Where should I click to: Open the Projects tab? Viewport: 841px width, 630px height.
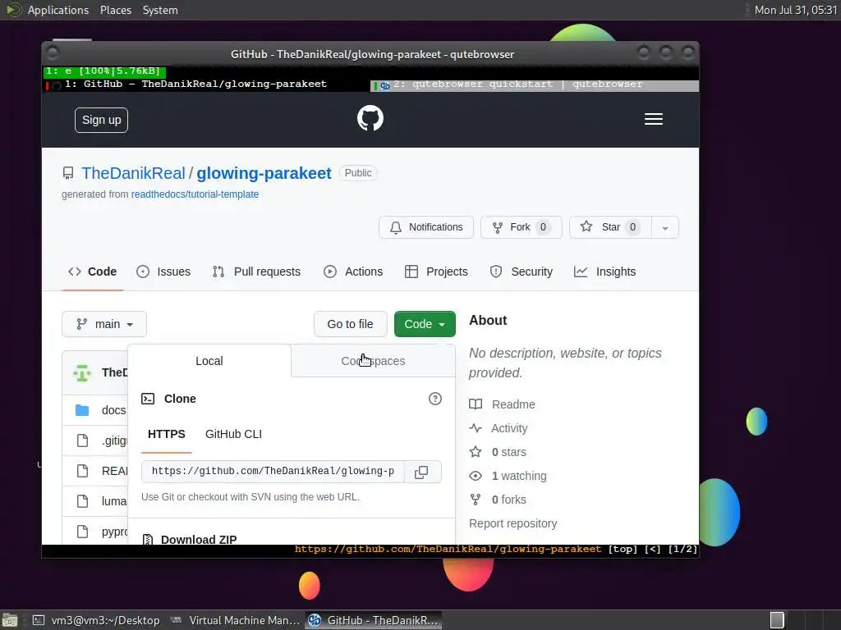[436, 272]
